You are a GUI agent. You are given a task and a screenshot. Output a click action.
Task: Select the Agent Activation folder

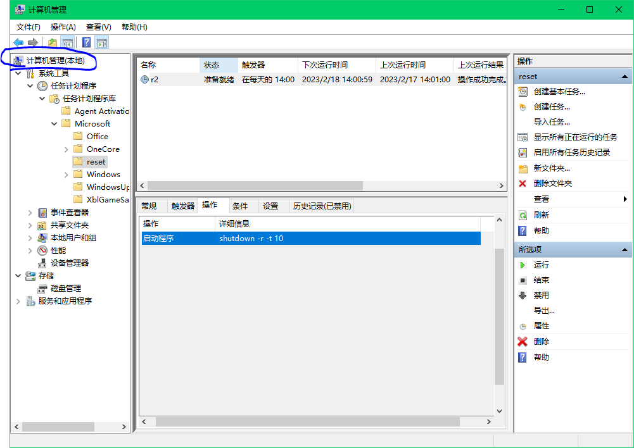[x=101, y=111]
